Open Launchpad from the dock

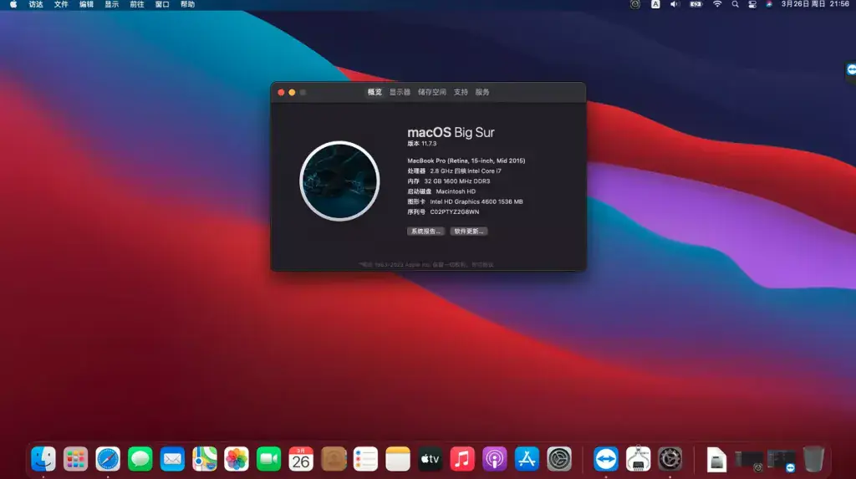tap(75, 459)
